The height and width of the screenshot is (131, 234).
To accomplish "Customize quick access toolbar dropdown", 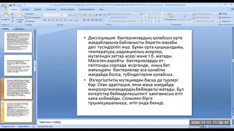I will coord(24,5).
